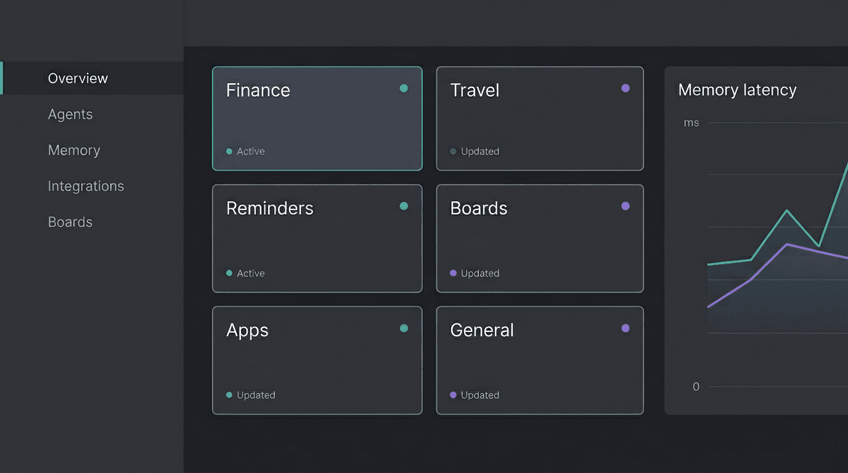Click the green dot on Apps card
Image resolution: width=848 pixels, height=473 pixels.
tap(404, 328)
